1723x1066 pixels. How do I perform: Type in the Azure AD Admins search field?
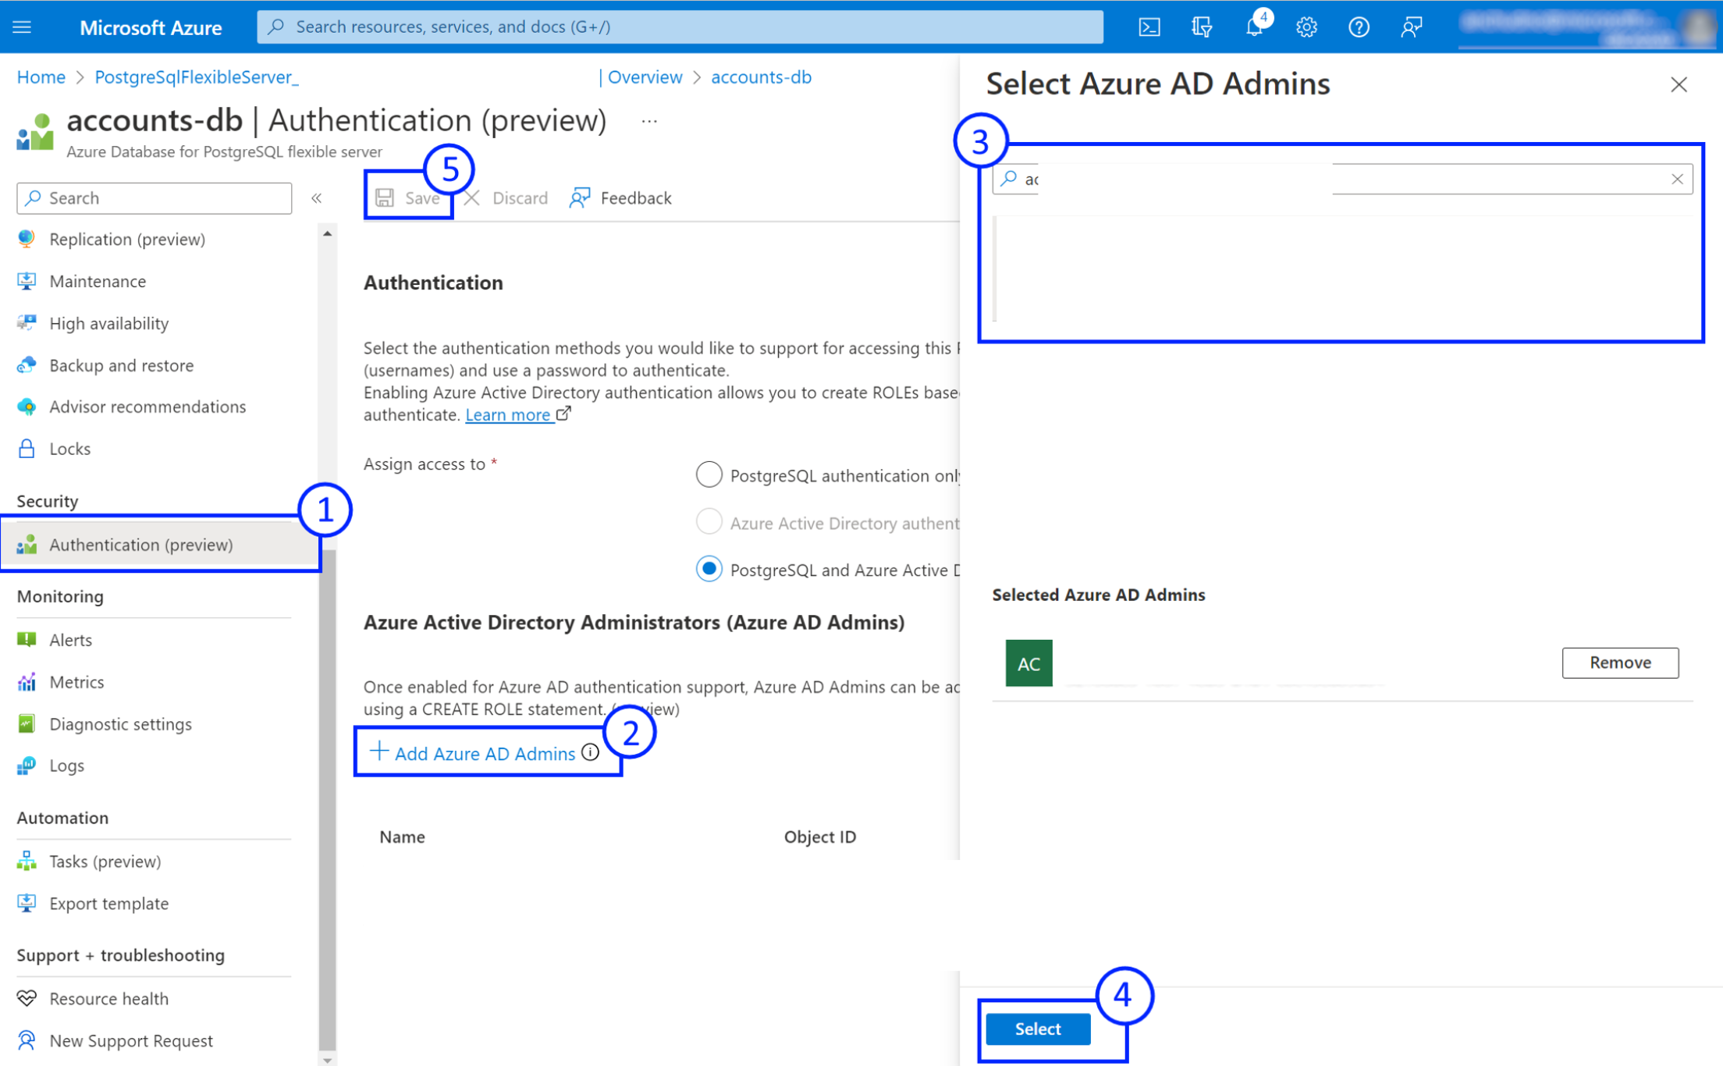(1341, 179)
